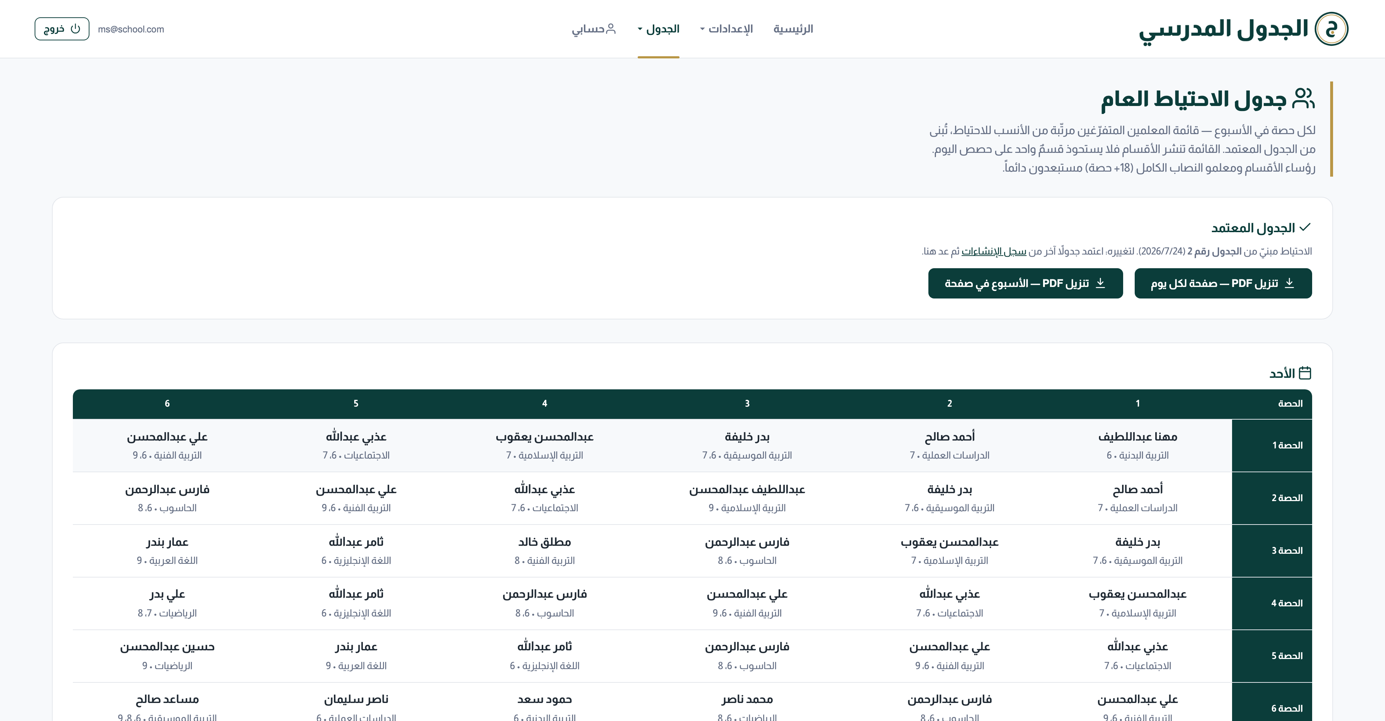1385x721 pixels.
Task: Download PDF with one page per day
Action: 1223,283
